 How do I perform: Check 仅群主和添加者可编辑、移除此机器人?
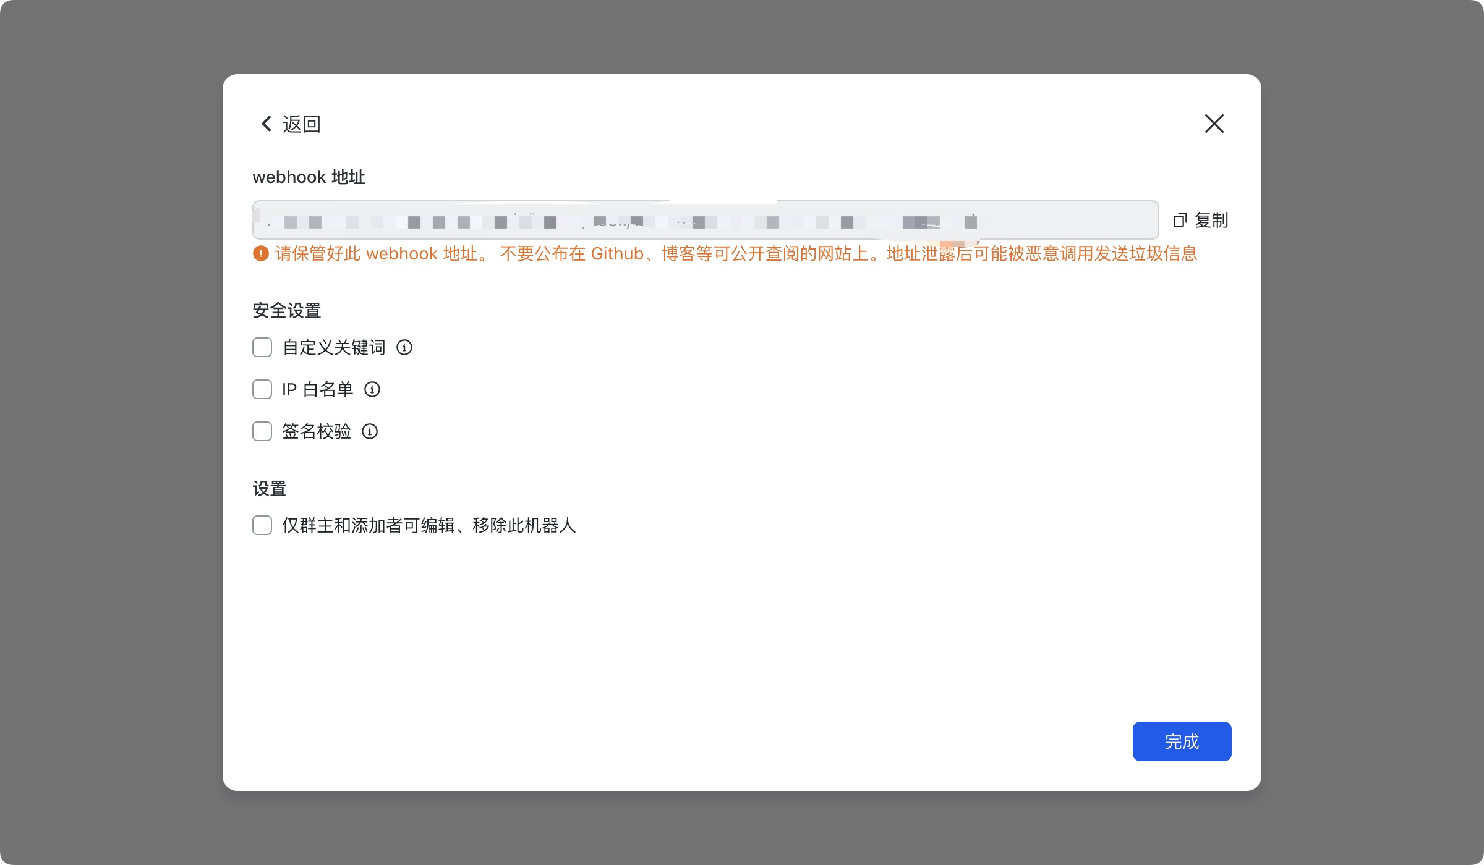tap(262, 525)
